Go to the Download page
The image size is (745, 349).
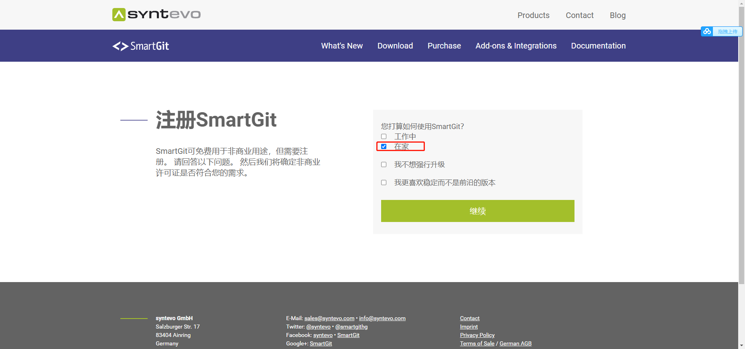click(x=395, y=46)
